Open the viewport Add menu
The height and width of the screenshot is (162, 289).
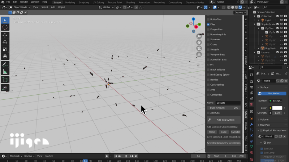53,7
